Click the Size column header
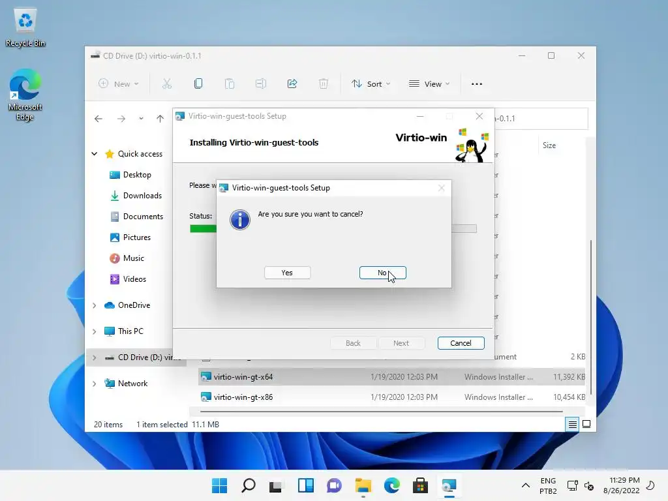Viewport: 668px width, 501px height. pos(549,145)
